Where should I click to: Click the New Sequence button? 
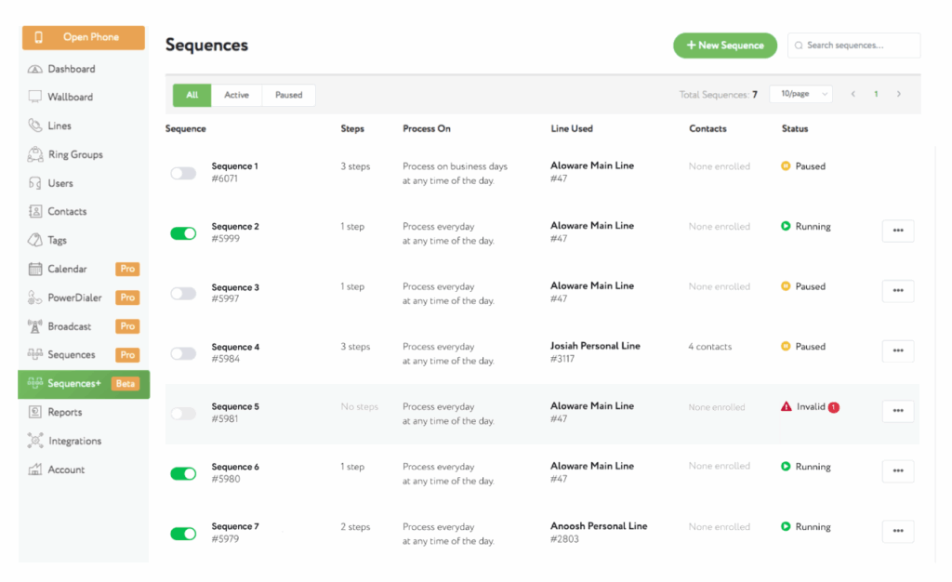724,46
